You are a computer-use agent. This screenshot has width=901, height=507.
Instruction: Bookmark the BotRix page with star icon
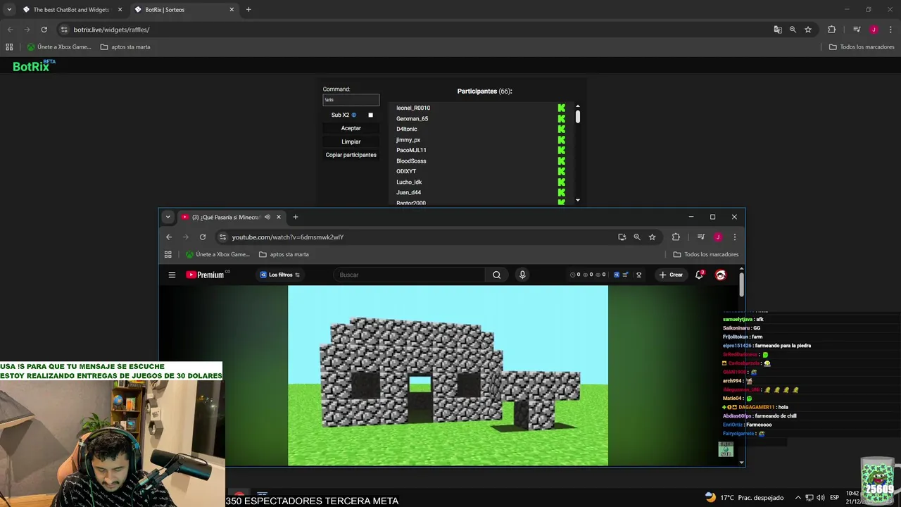(x=808, y=30)
